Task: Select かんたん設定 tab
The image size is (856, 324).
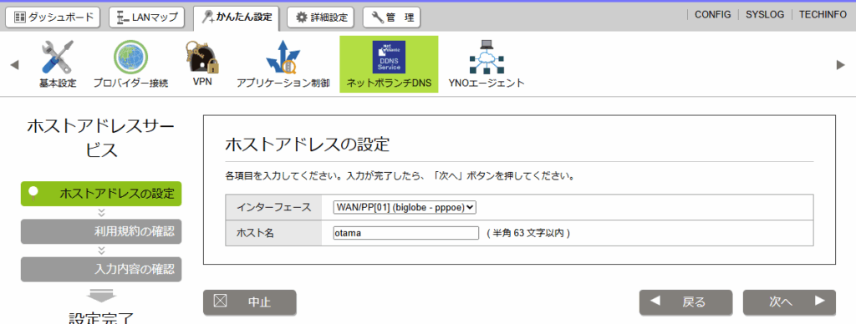Action: [x=237, y=18]
